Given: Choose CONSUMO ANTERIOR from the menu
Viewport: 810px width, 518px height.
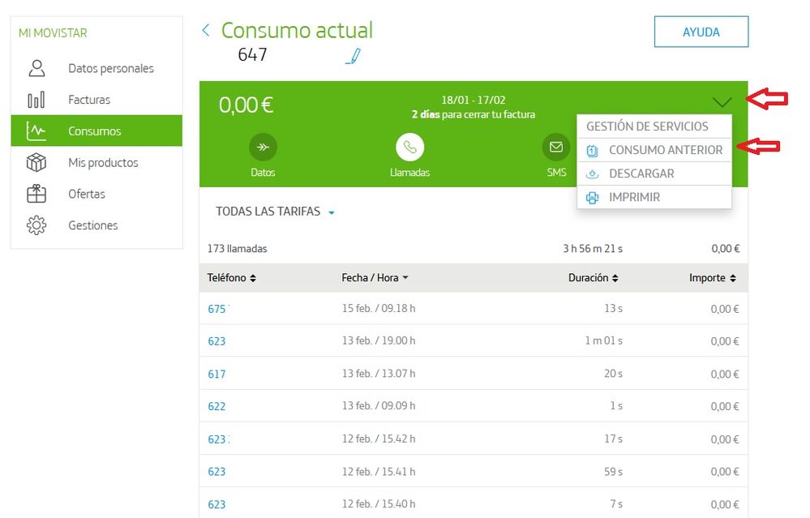Looking at the screenshot, I should 665,150.
